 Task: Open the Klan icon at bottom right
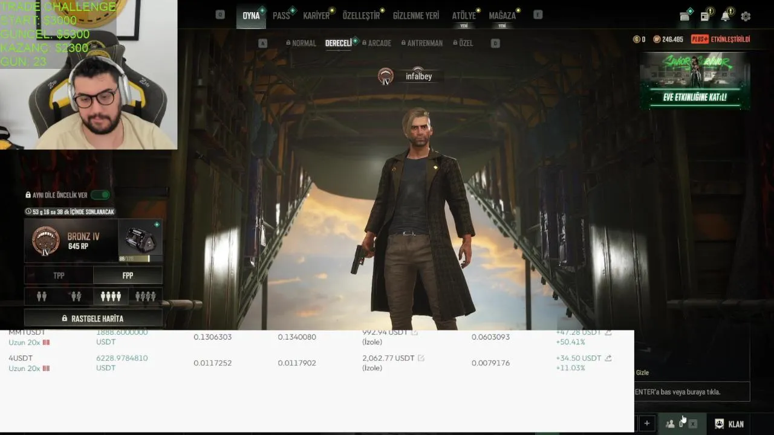tap(720, 424)
